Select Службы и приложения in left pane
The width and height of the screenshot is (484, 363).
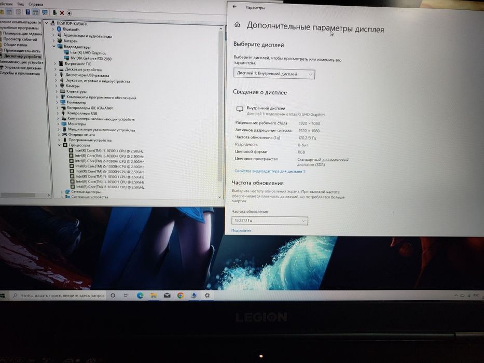[20, 74]
